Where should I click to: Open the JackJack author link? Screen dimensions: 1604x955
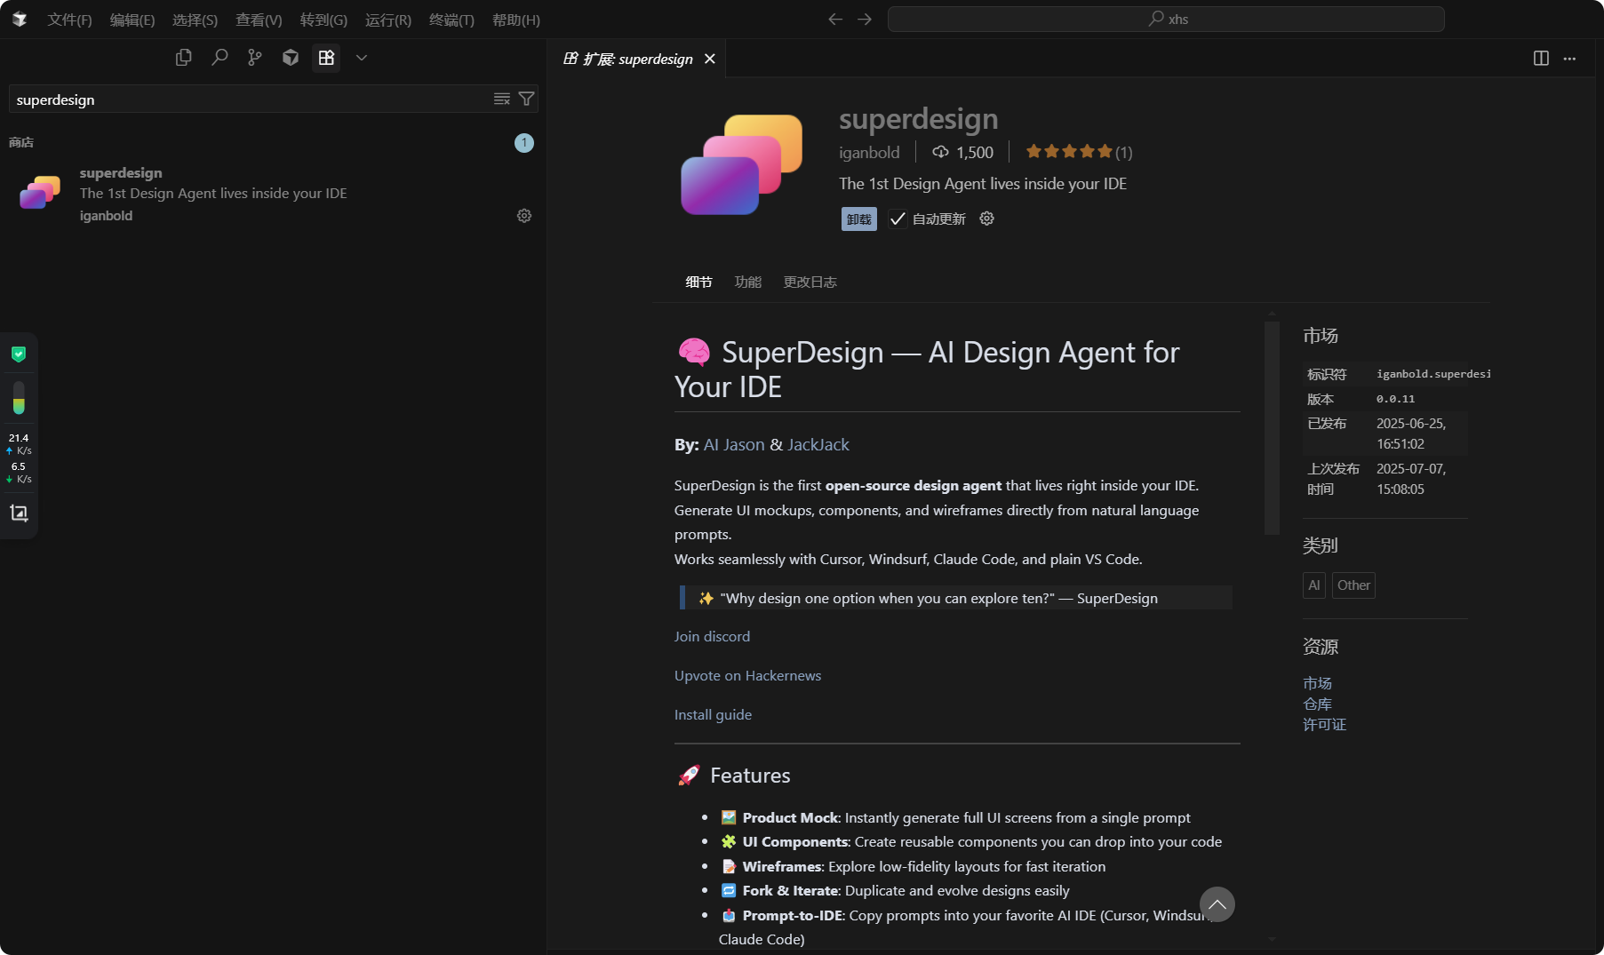click(x=818, y=445)
